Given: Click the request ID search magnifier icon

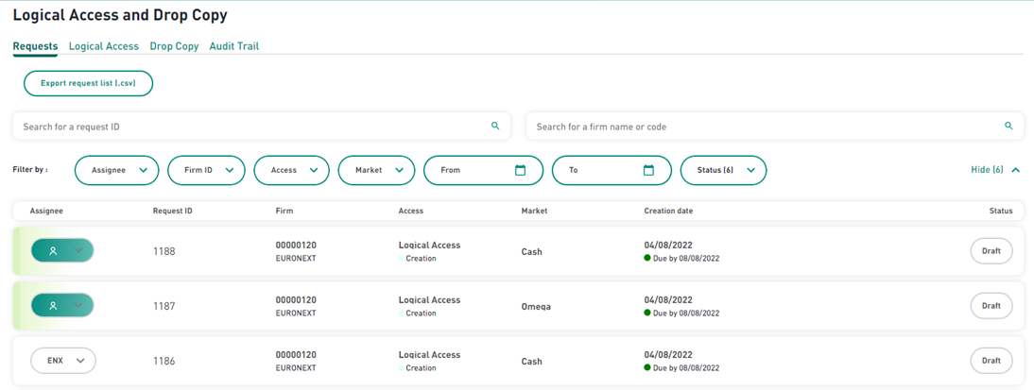Looking at the screenshot, I should click(495, 126).
